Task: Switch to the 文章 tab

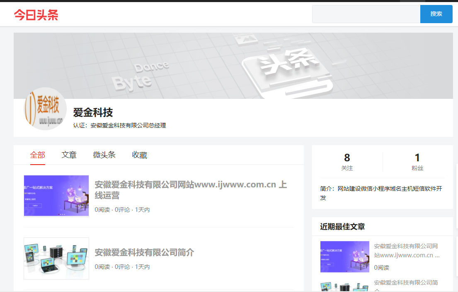Action: (x=69, y=155)
